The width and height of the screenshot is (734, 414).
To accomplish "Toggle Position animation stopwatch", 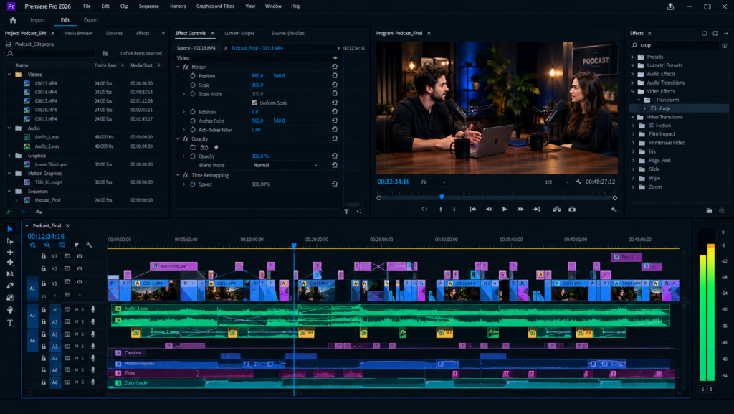I will (193, 76).
